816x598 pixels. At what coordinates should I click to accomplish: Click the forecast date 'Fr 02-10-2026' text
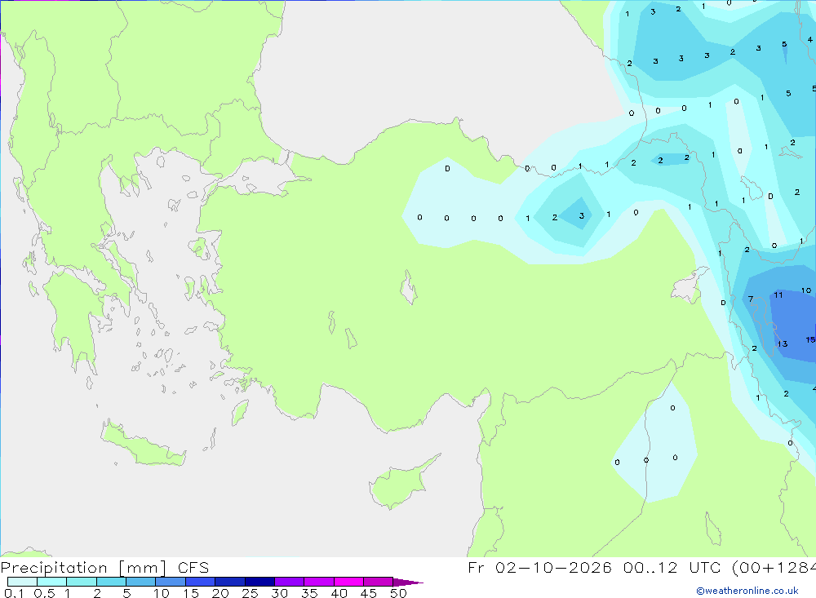[539, 567]
